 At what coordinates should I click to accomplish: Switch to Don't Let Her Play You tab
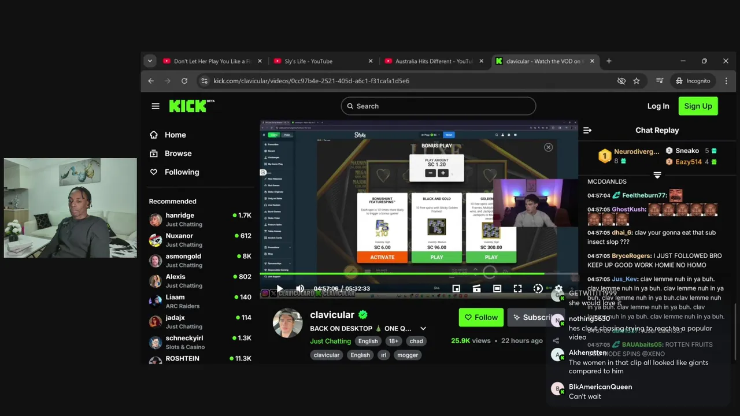(212, 61)
